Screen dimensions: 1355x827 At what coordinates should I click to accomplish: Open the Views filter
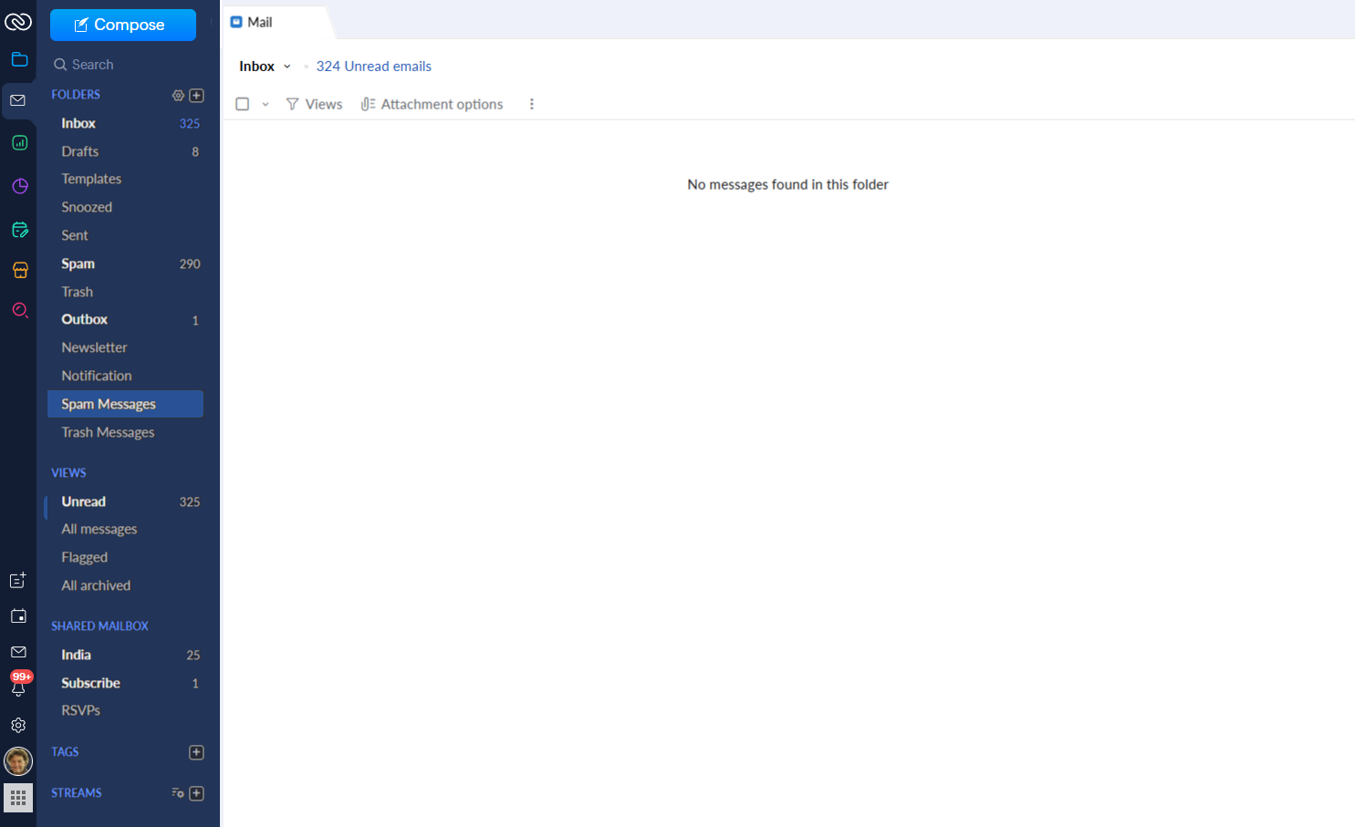click(x=314, y=104)
